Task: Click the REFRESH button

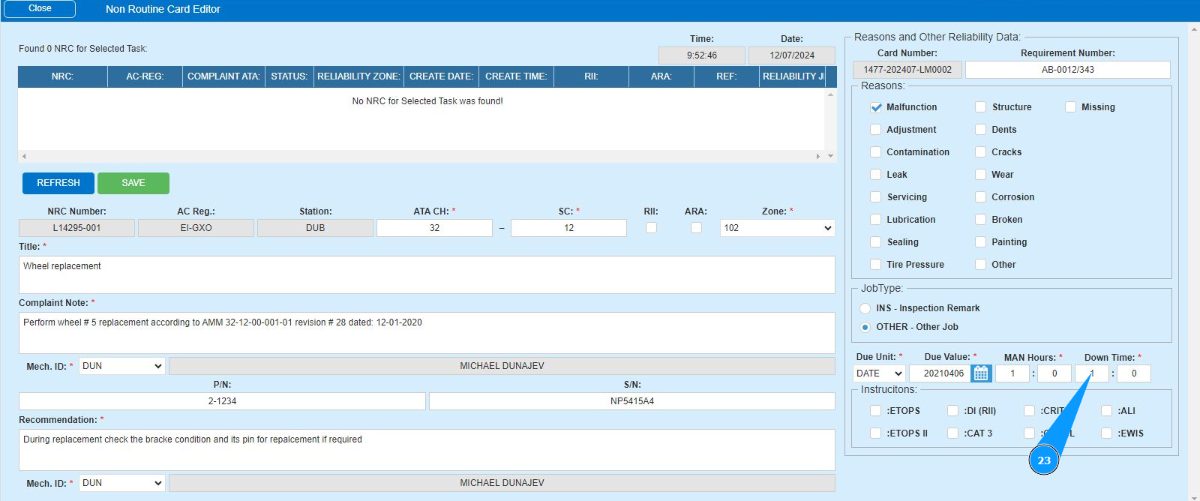Action: click(58, 183)
